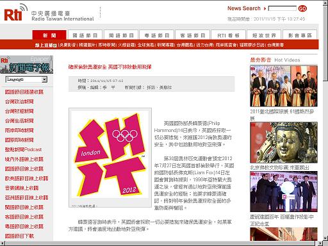Viewport: 328px width, 246px height.
Task: Click the red GO search button
Action: [302, 8]
